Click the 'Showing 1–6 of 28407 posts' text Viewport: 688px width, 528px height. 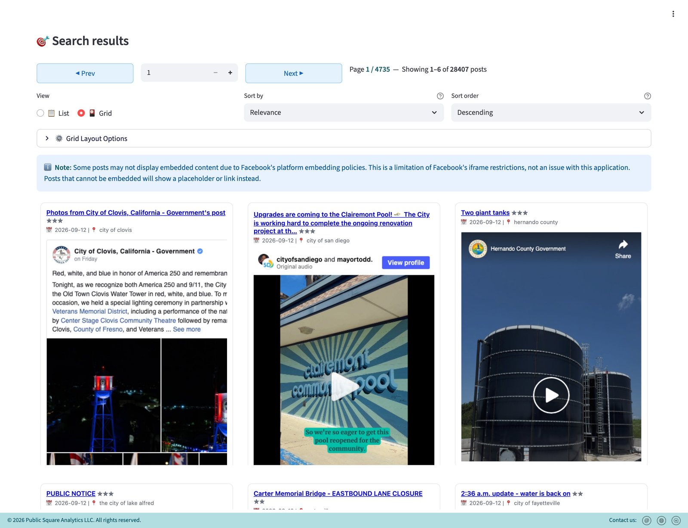444,69
